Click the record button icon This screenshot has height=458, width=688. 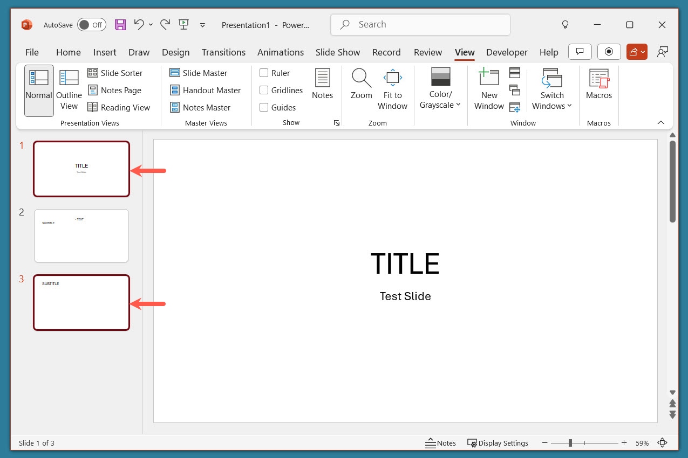(x=609, y=52)
